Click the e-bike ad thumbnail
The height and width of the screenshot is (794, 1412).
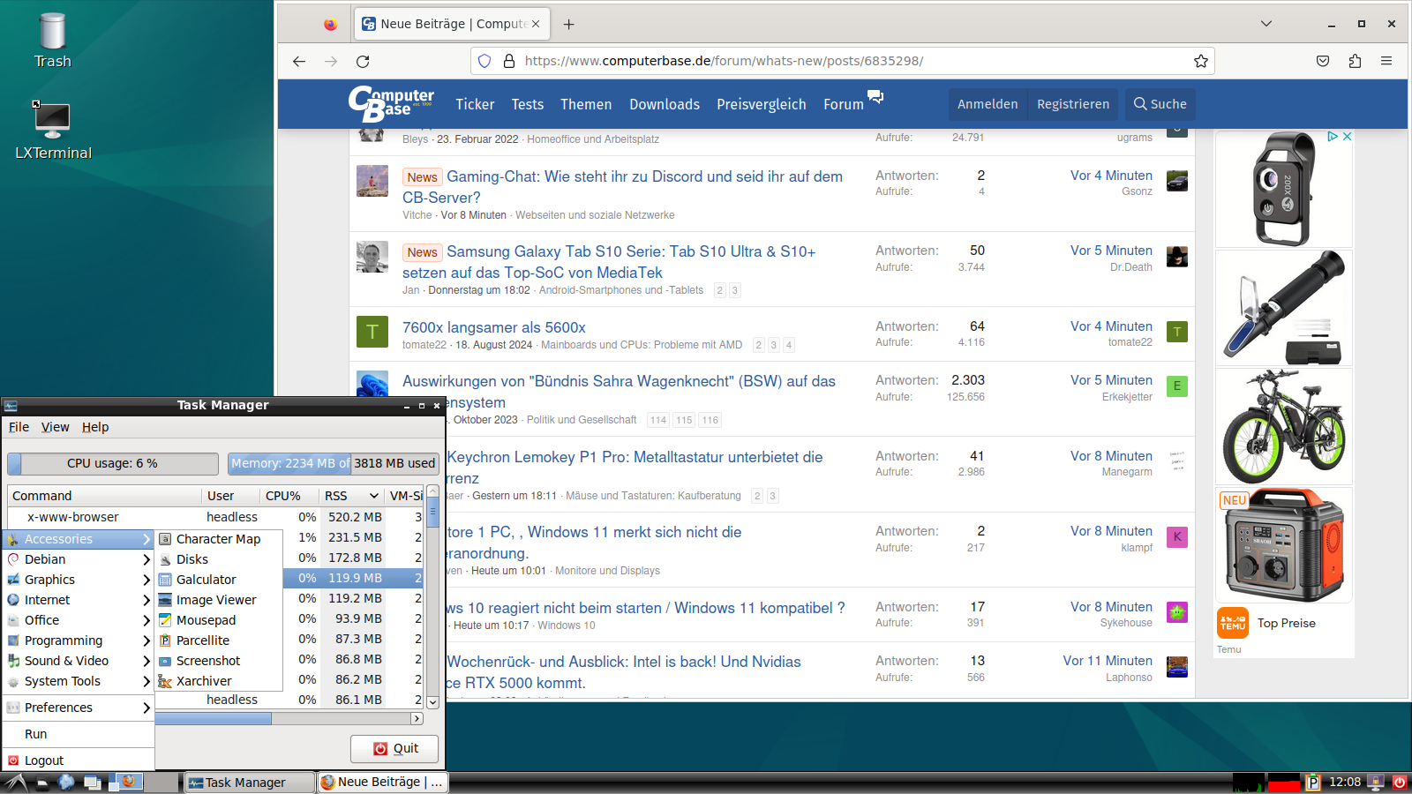1284,426
